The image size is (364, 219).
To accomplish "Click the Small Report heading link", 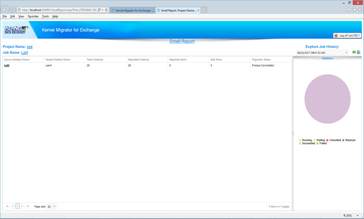I will 182,41.
